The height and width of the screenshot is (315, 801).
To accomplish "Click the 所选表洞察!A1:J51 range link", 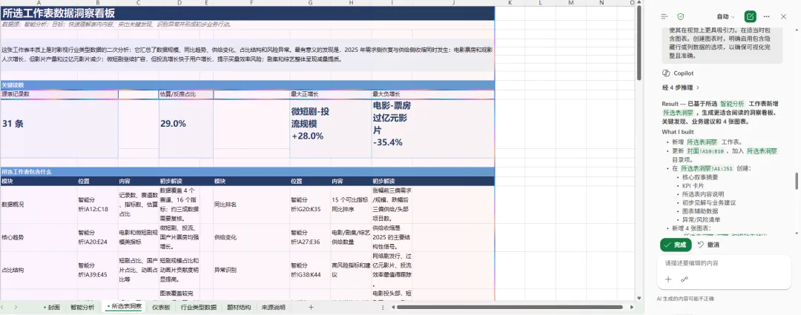I will pos(707,168).
